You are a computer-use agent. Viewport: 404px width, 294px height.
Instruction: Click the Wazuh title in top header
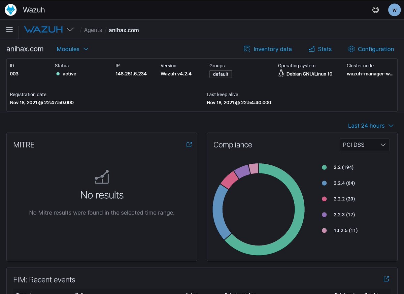click(x=34, y=10)
